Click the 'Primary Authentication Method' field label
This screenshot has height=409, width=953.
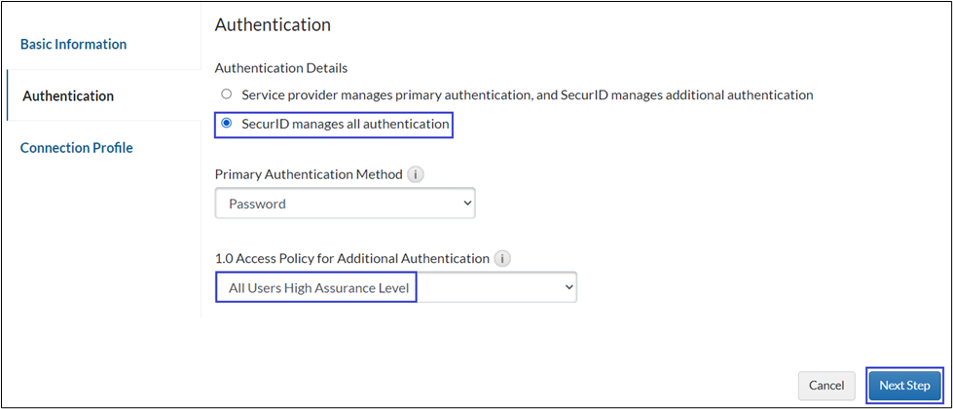click(309, 175)
